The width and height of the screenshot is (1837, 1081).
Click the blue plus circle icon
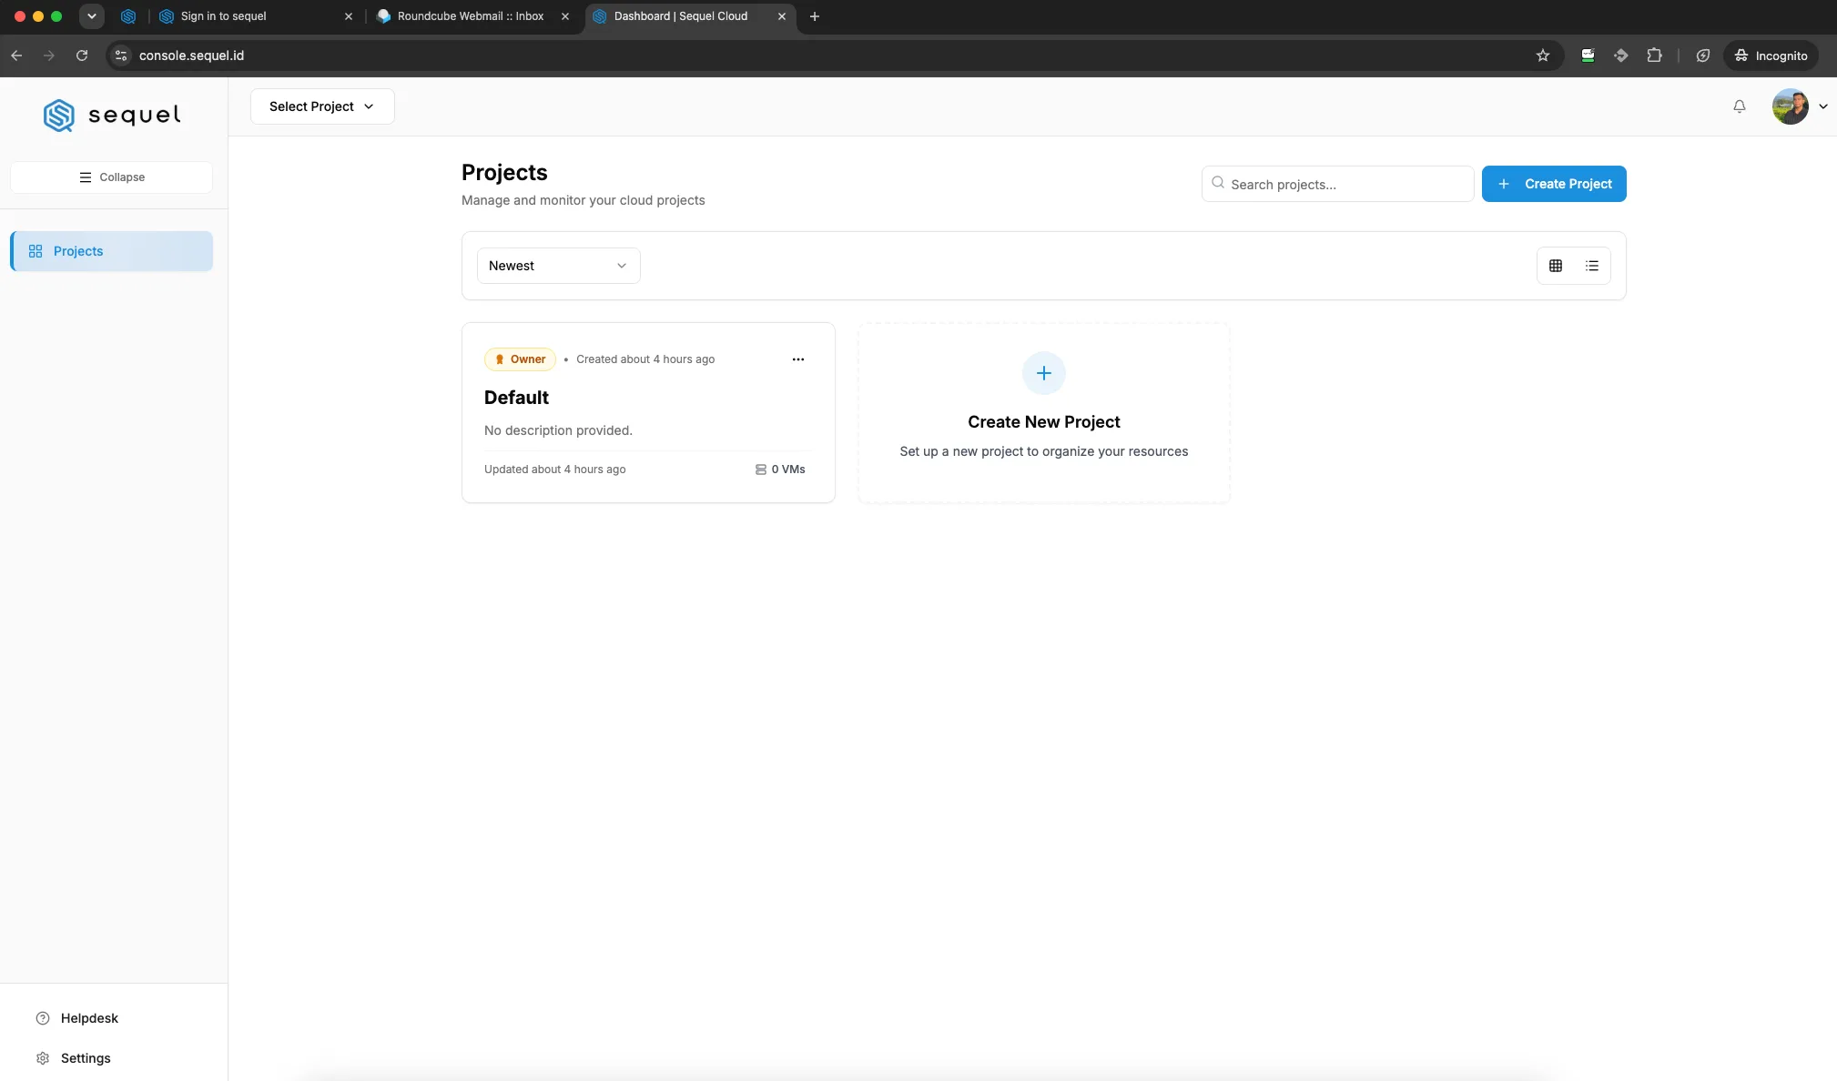click(1043, 373)
